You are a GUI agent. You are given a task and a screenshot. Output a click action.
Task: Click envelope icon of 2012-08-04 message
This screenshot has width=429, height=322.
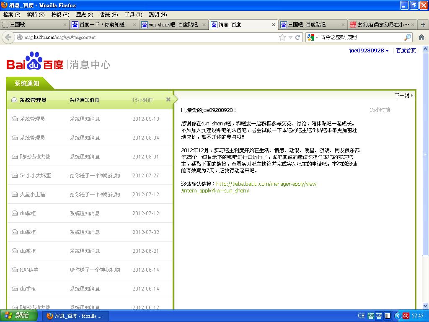point(15,138)
